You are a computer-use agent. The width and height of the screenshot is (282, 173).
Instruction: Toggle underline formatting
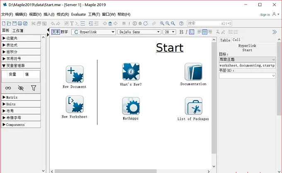(192, 32)
